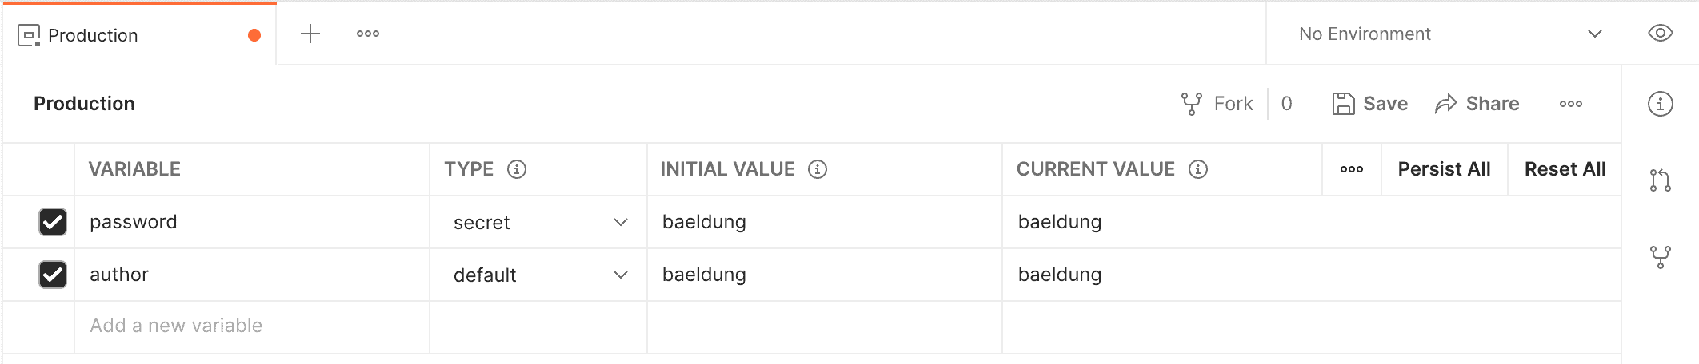Open the column options ellipsis in table header
This screenshot has width=1699, height=364.
1352,169
